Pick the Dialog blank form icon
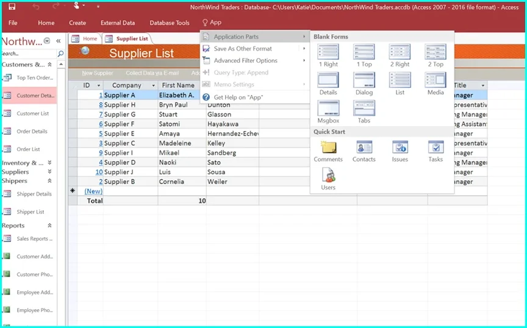527x328 pixels. pyautogui.click(x=364, y=80)
